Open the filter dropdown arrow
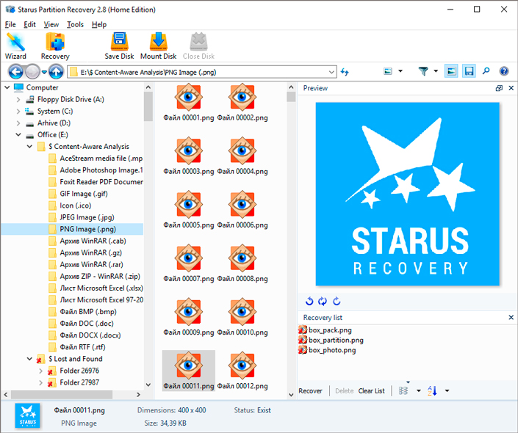 [436, 71]
